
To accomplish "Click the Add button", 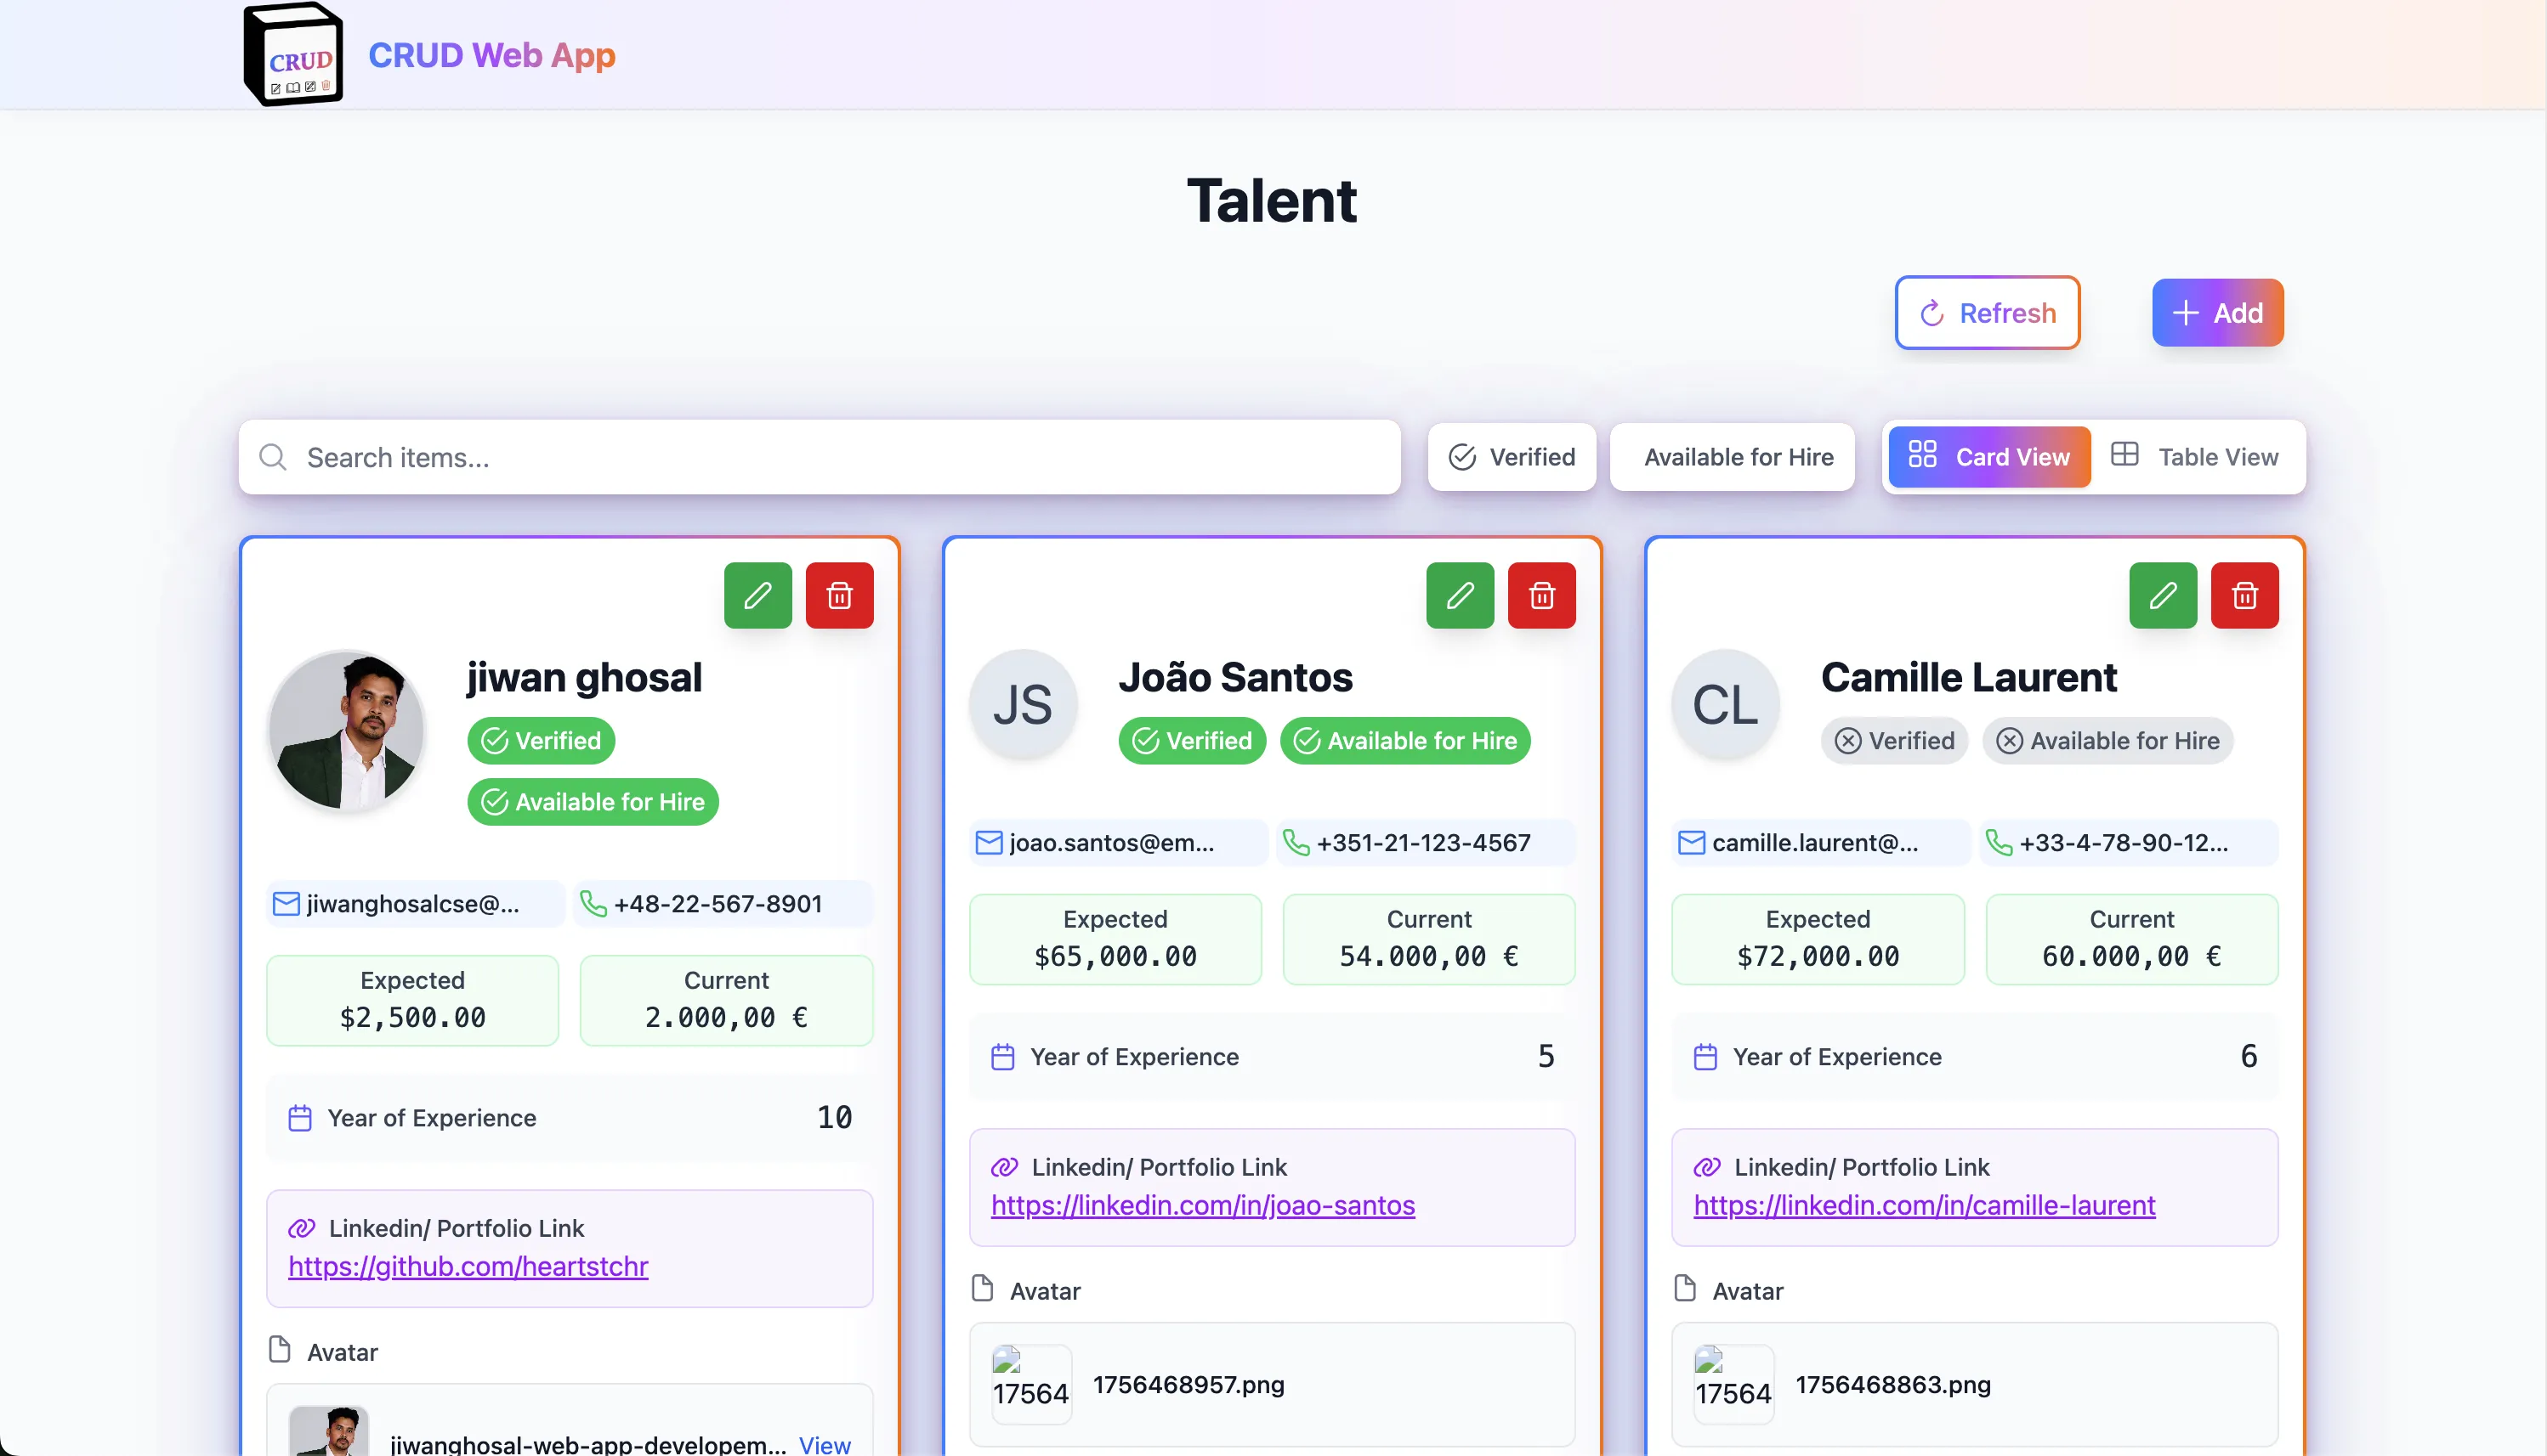I will [2217, 313].
